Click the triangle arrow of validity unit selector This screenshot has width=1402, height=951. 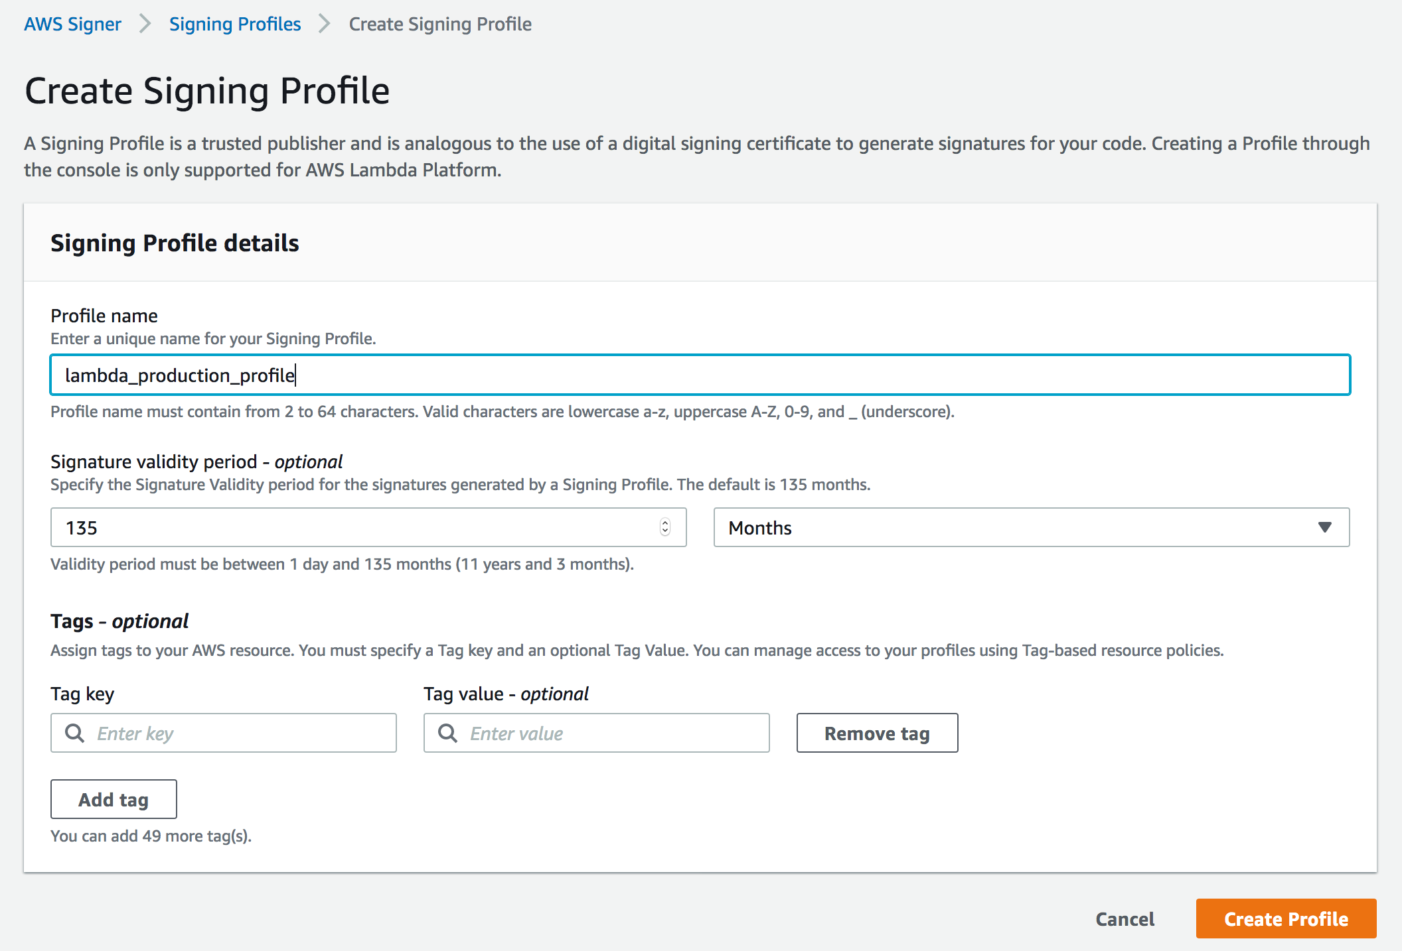[x=1324, y=527]
